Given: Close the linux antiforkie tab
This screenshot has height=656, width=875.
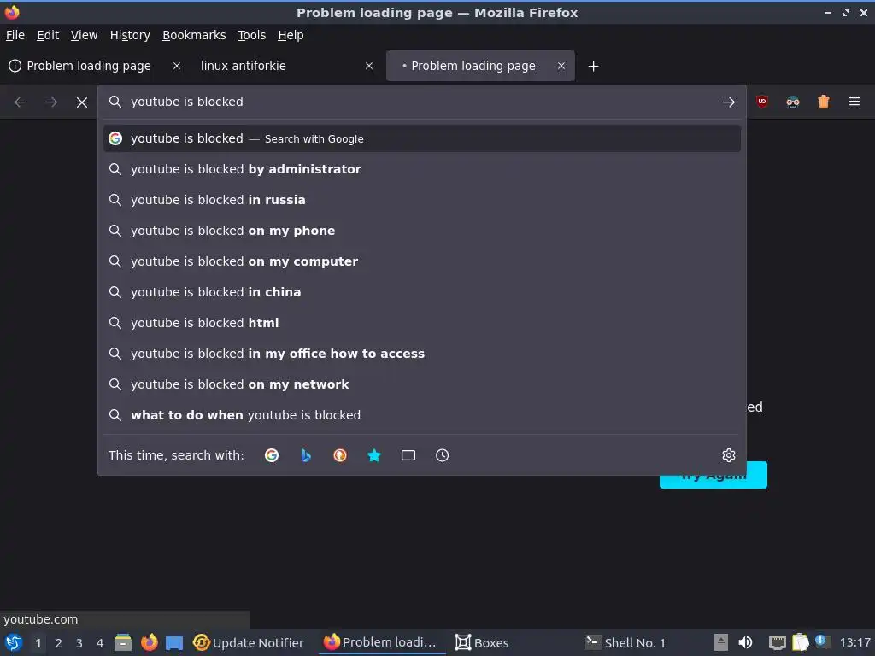Looking at the screenshot, I should coord(369,66).
